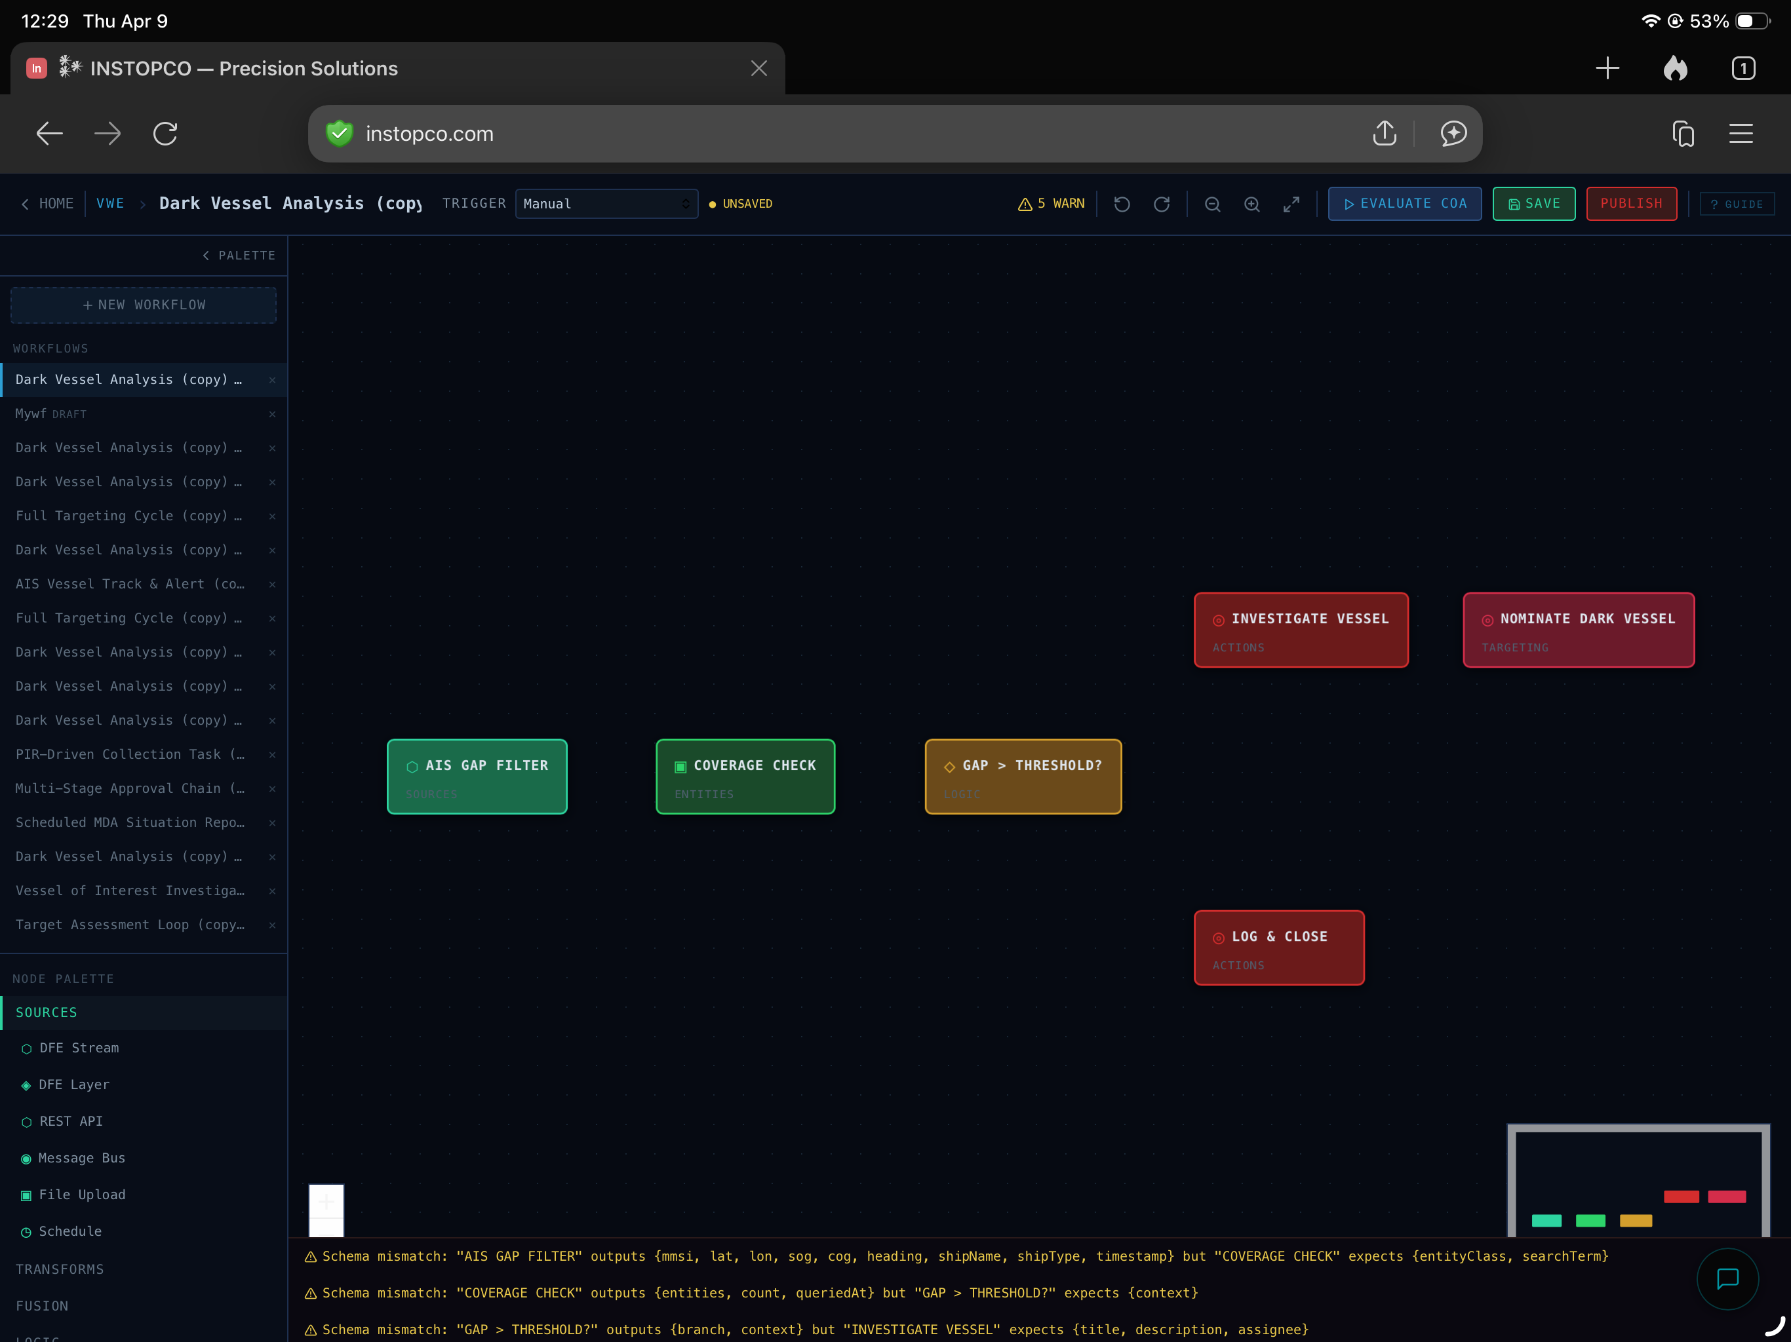The height and width of the screenshot is (1342, 1791).
Task: Fit canvas to screen with expand arrows icon
Action: 1291,204
